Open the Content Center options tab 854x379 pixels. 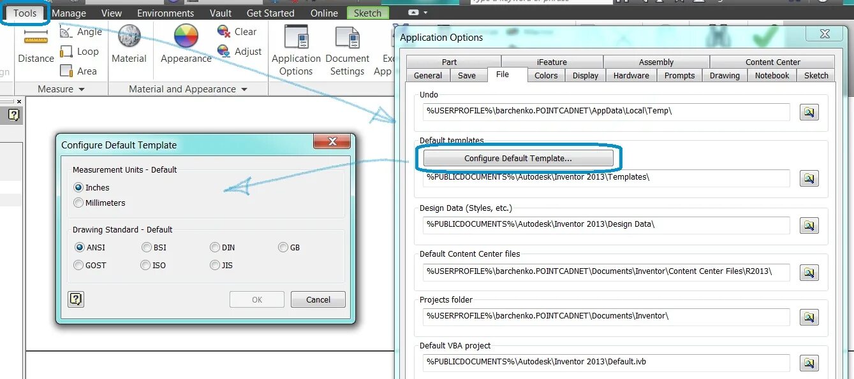click(x=772, y=62)
